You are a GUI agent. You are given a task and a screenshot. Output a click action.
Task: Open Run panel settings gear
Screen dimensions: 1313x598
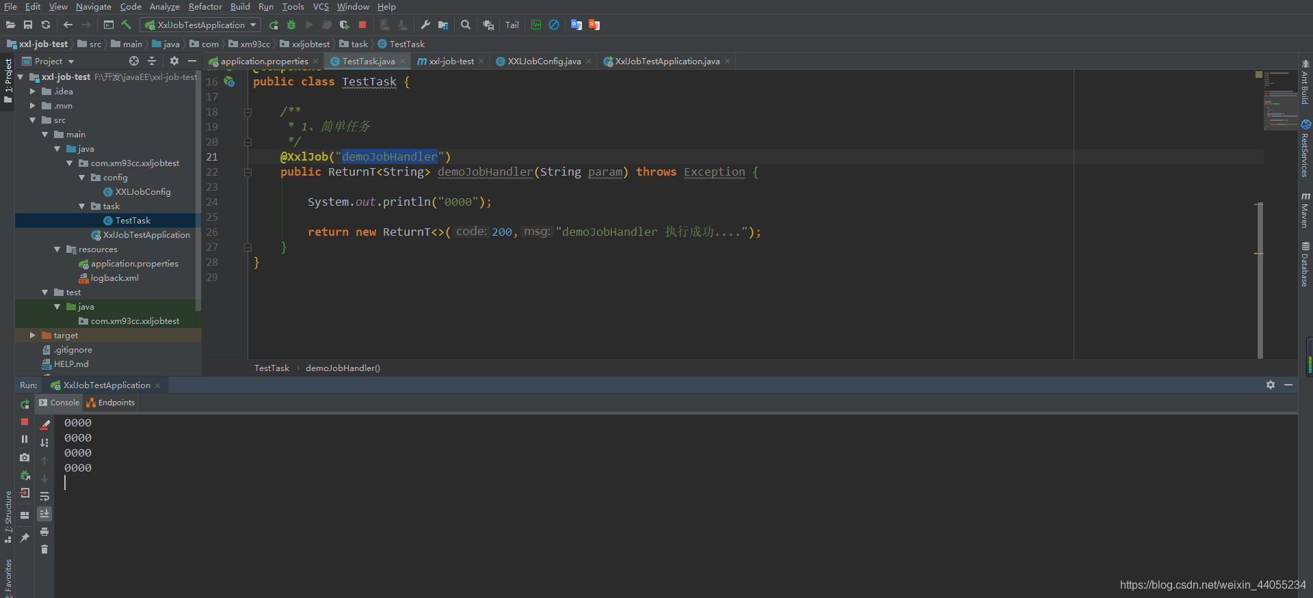pyautogui.click(x=1271, y=385)
